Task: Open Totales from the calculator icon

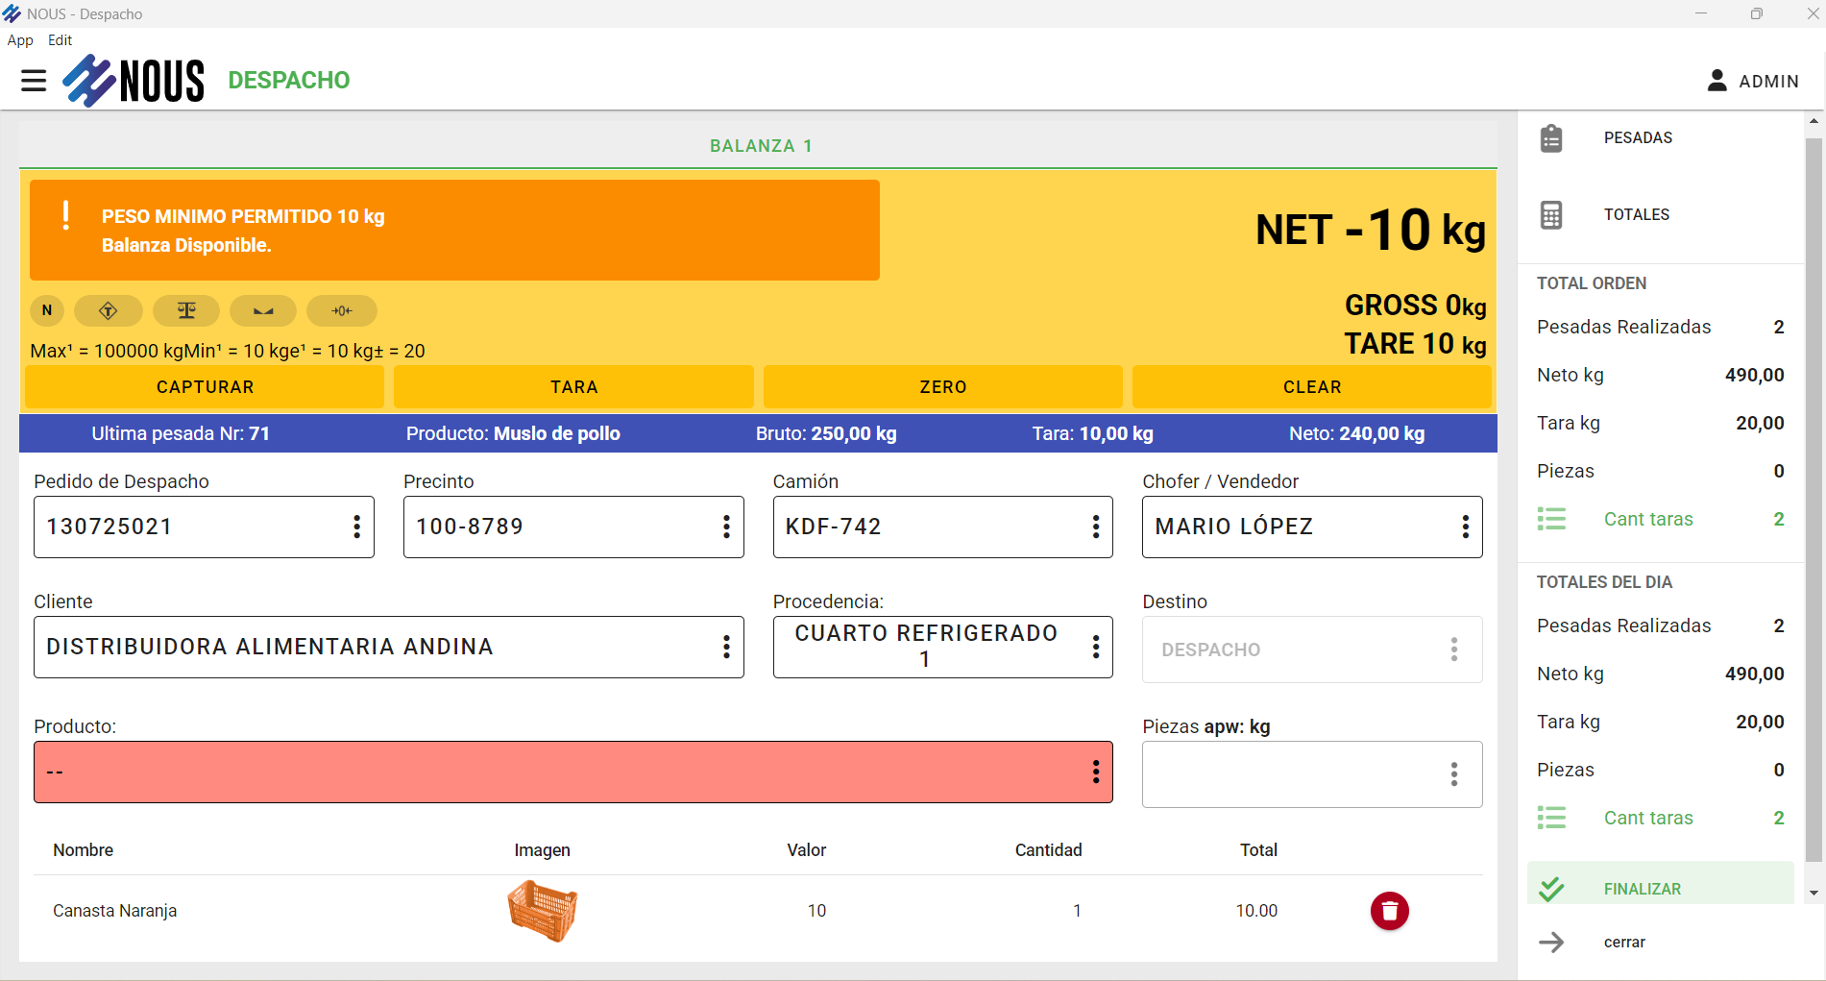Action: point(1551,215)
